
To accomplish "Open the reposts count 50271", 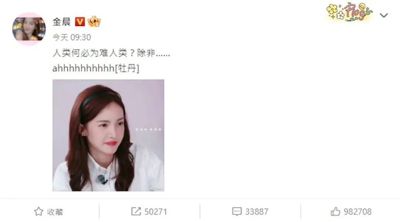I will [156, 212].
